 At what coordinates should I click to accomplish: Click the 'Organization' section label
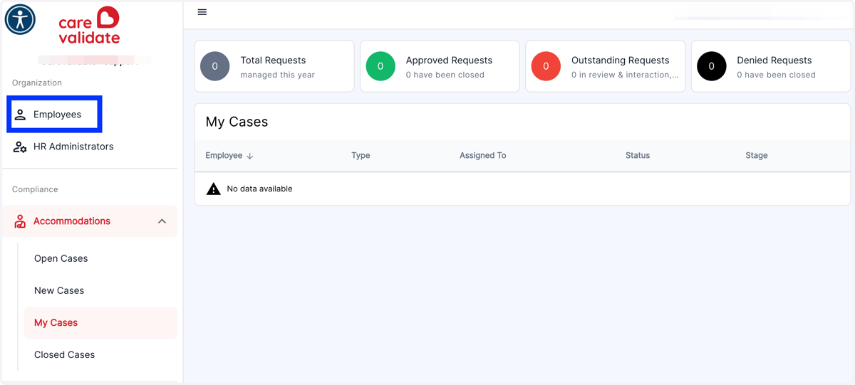[37, 83]
